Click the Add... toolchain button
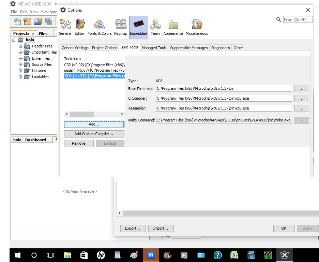The image size is (319, 262). [x=94, y=124]
